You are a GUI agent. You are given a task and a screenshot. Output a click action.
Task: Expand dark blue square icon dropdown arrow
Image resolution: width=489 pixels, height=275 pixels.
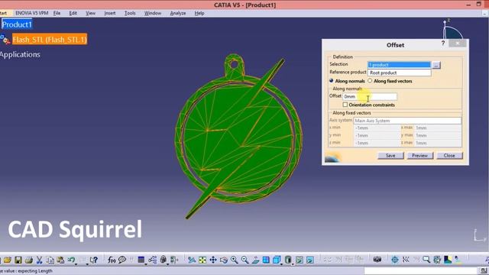[146, 264]
